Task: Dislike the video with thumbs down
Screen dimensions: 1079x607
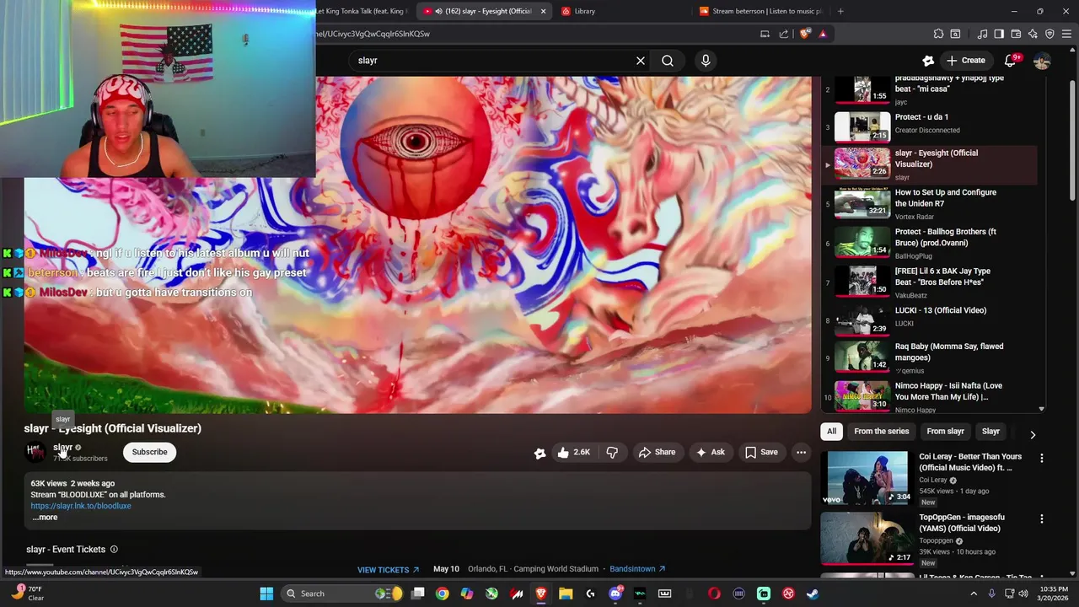Action: point(612,453)
